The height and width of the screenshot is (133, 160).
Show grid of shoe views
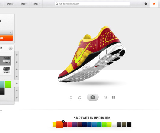click(114, 97)
